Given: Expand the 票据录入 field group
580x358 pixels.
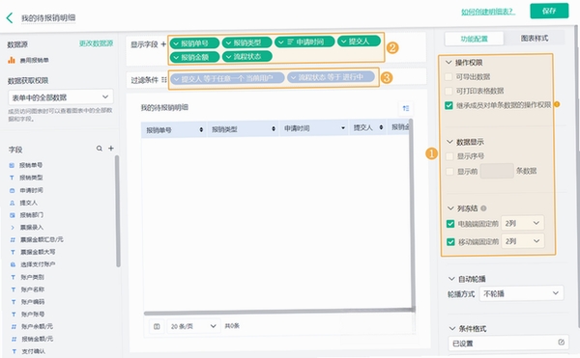Looking at the screenshot, I should click(13, 228).
